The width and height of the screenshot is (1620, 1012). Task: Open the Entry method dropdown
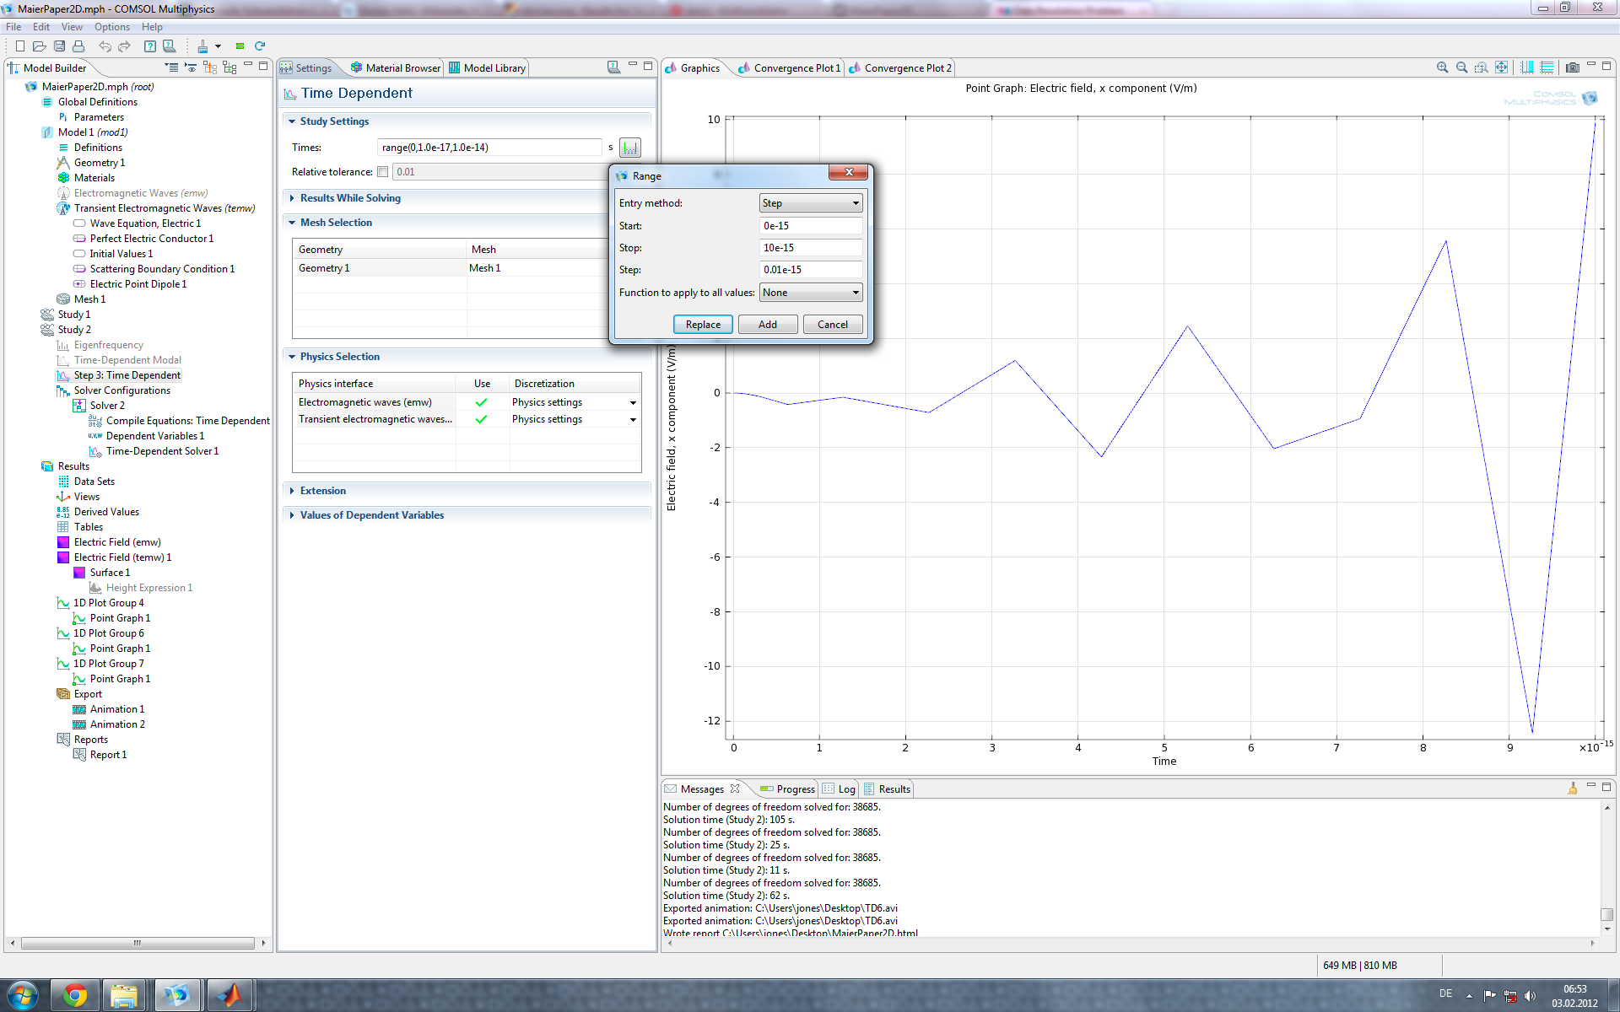(810, 203)
